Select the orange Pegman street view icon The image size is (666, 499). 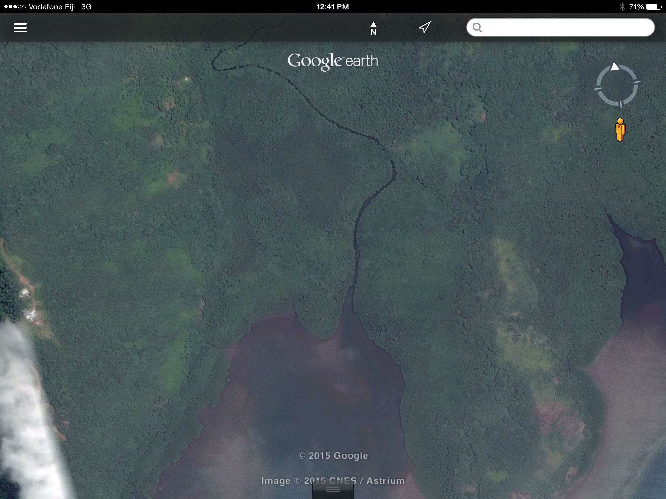click(620, 130)
